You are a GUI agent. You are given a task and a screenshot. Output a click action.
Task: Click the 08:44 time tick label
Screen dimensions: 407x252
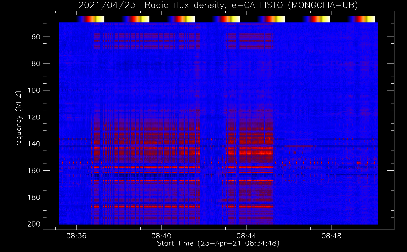tap(247, 236)
